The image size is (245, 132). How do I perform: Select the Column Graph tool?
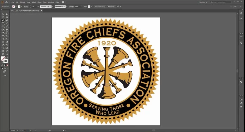click(7, 48)
